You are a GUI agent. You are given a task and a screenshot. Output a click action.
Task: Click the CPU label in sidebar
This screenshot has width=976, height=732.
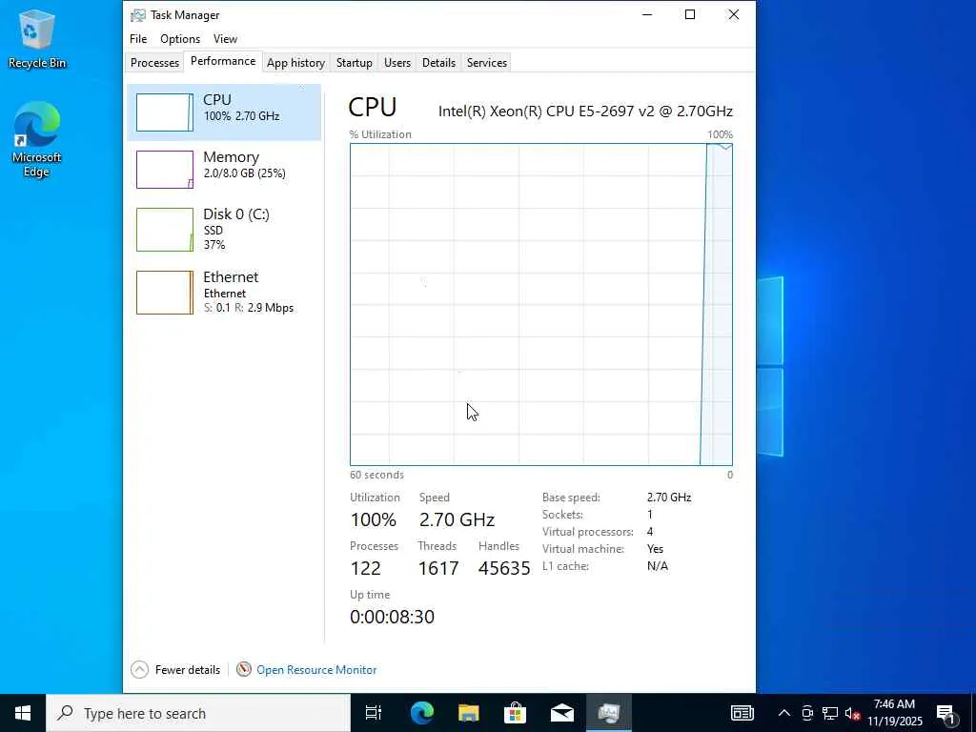point(217,99)
